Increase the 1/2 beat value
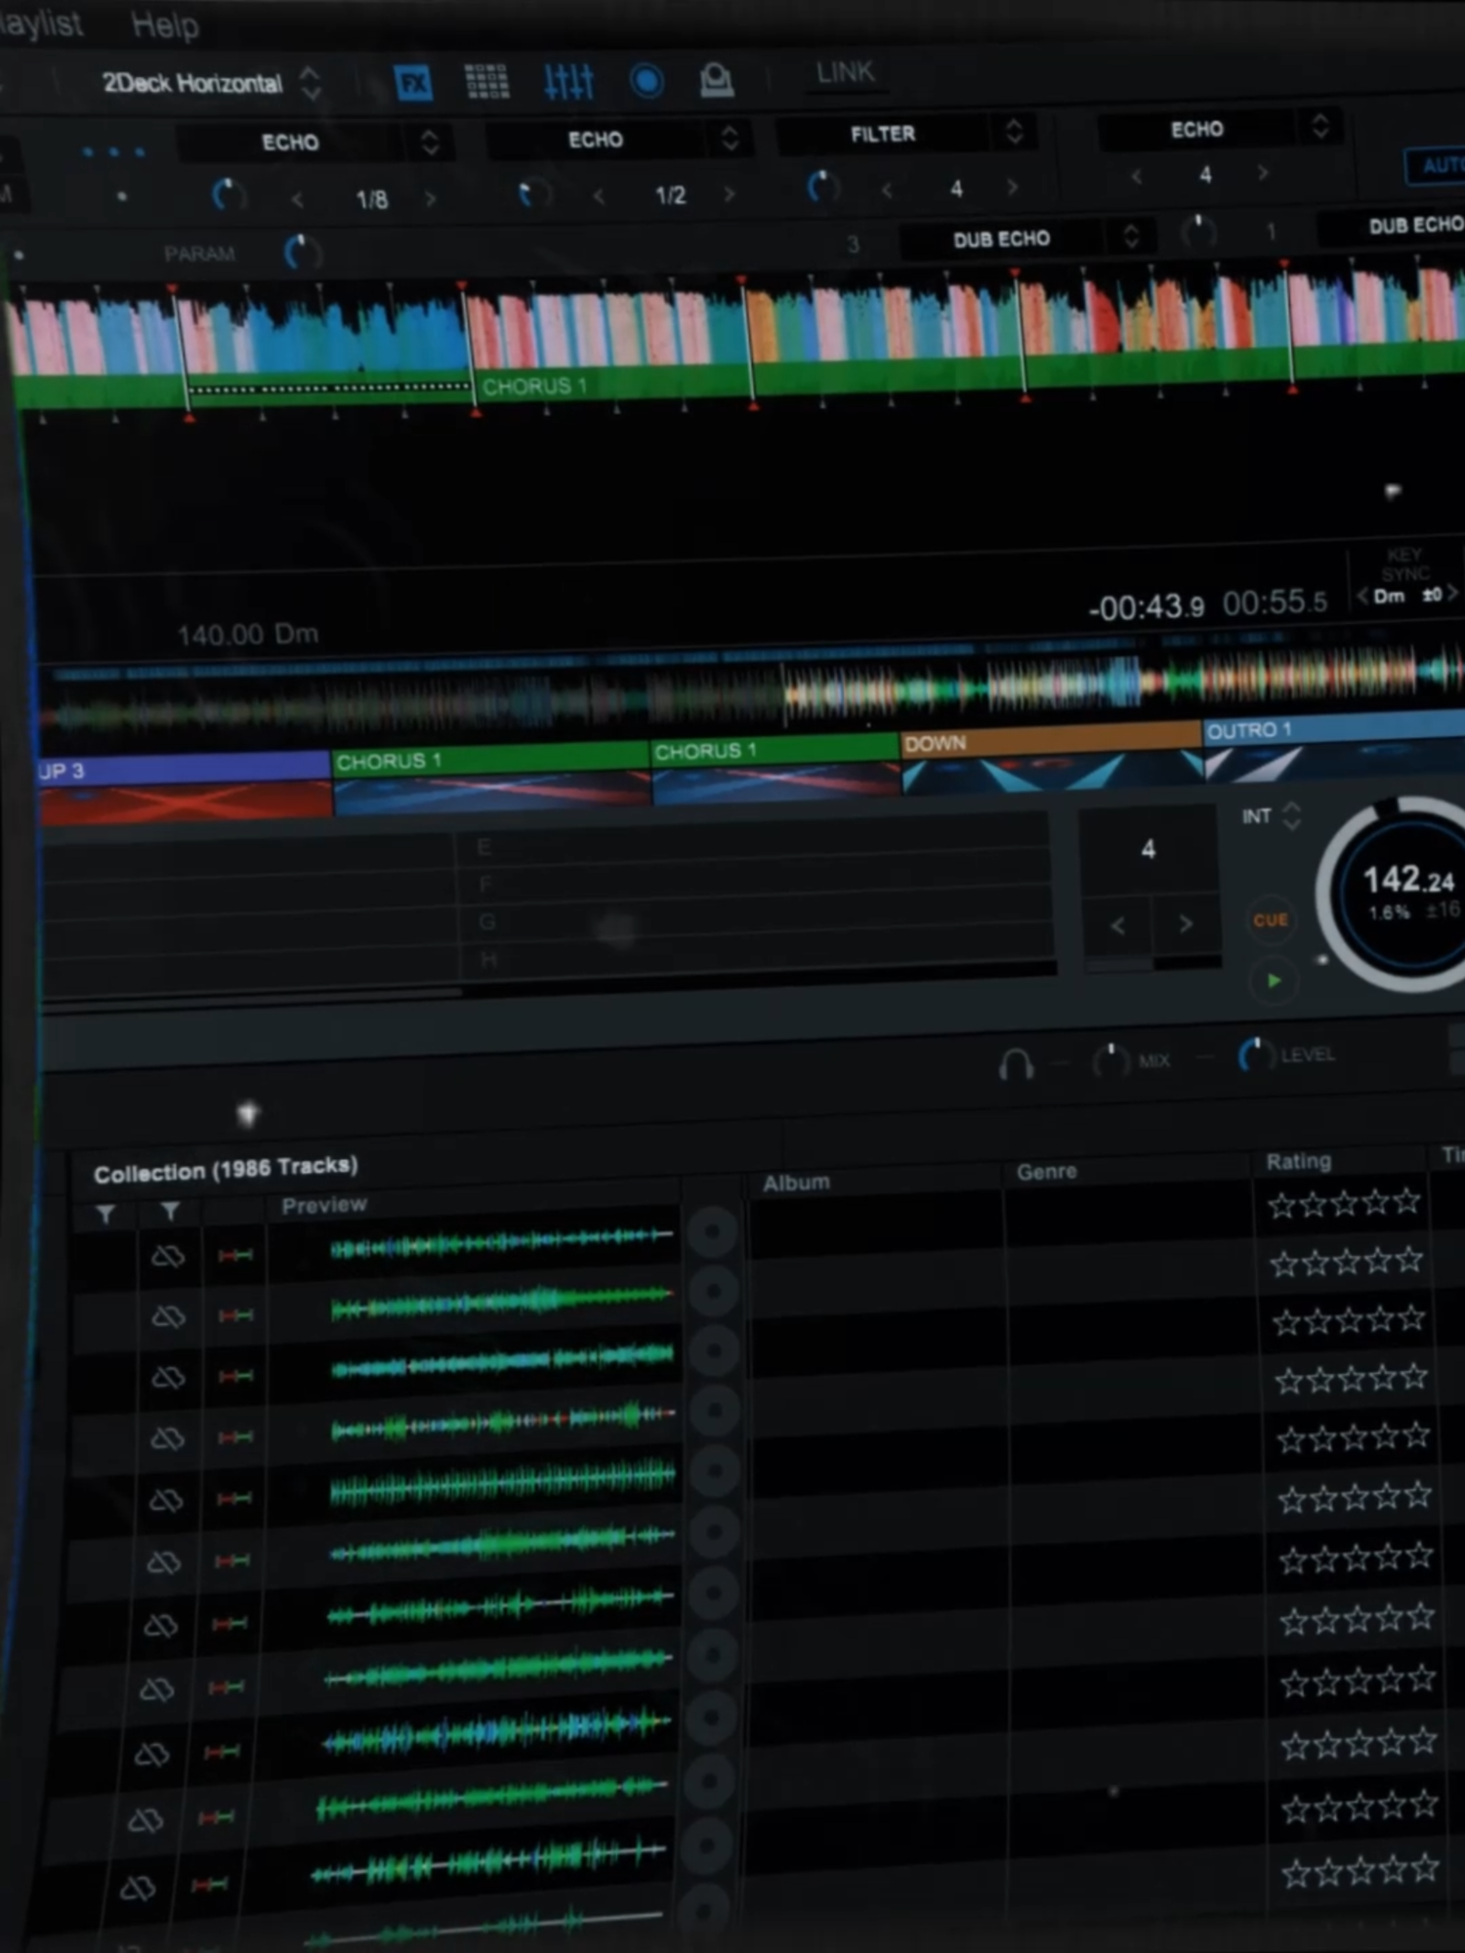The image size is (1465, 1953). click(x=729, y=193)
